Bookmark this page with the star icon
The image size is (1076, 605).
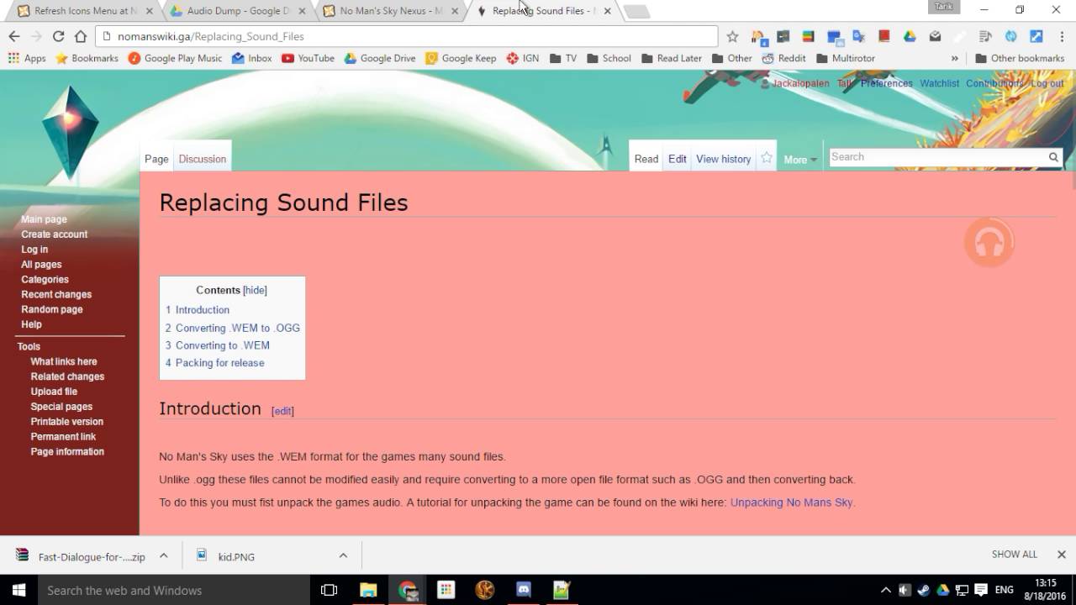[x=732, y=36]
